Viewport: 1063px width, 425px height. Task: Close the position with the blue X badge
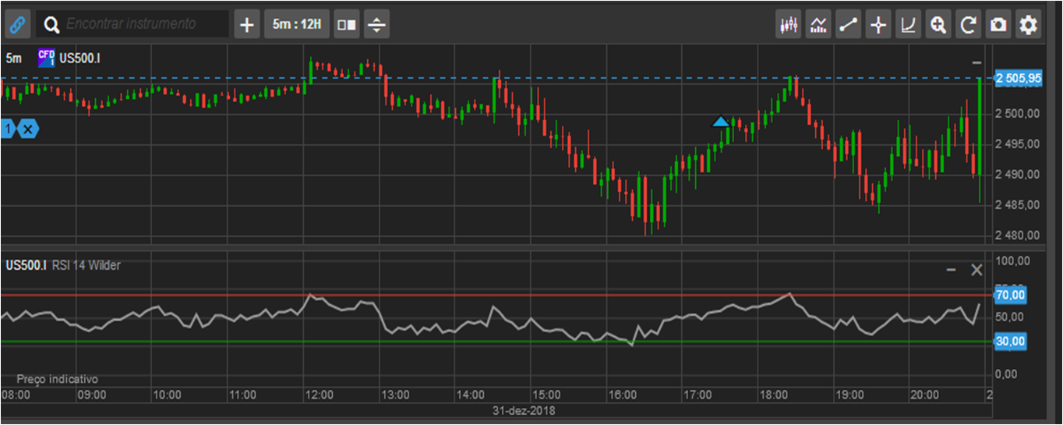pos(28,129)
